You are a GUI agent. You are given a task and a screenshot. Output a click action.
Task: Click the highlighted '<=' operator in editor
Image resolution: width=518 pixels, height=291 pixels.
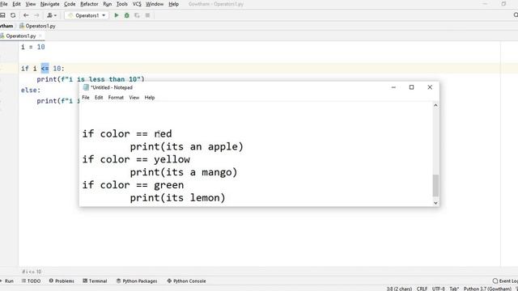45,68
